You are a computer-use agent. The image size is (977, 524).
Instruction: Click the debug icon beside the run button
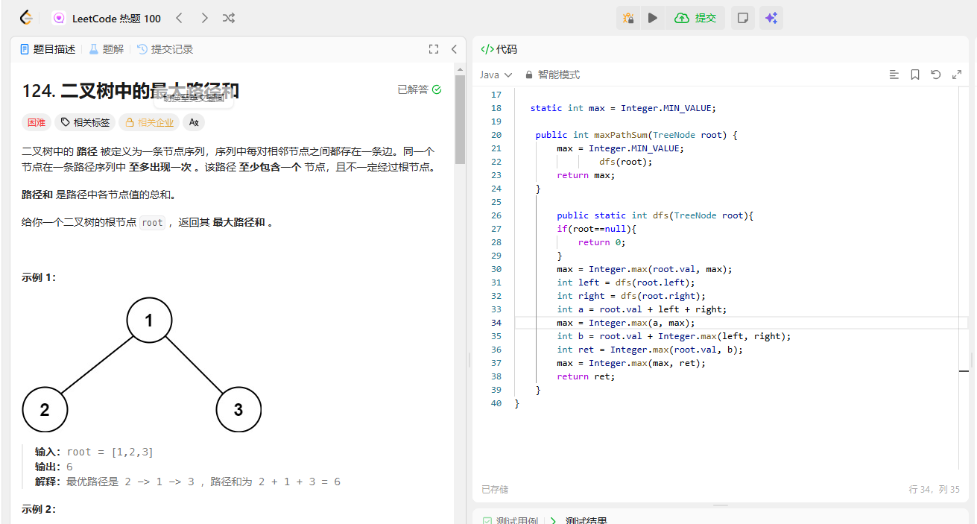[628, 18]
